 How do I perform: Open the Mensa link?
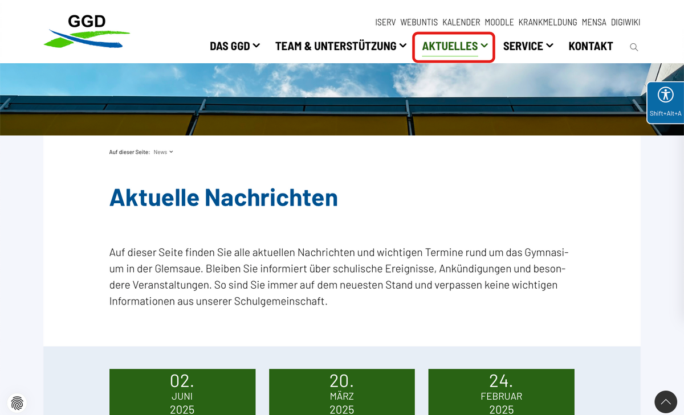[x=594, y=22]
